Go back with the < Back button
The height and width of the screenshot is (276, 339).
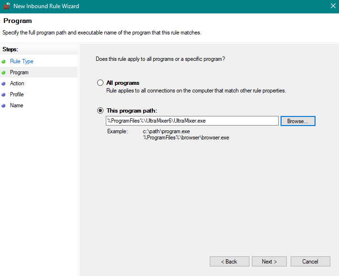(229, 261)
